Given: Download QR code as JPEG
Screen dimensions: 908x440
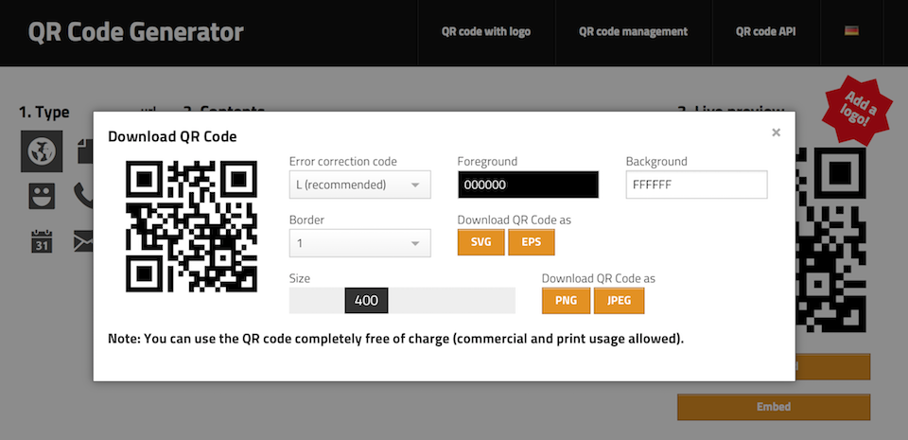Looking at the screenshot, I should [x=619, y=301].
